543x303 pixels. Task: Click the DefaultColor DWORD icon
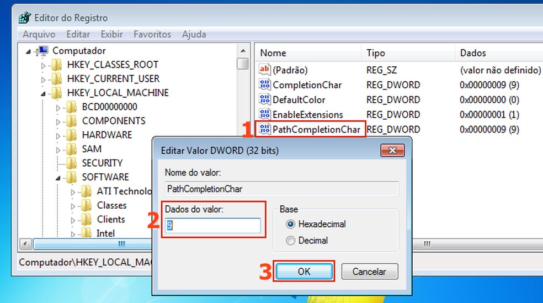point(264,99)
